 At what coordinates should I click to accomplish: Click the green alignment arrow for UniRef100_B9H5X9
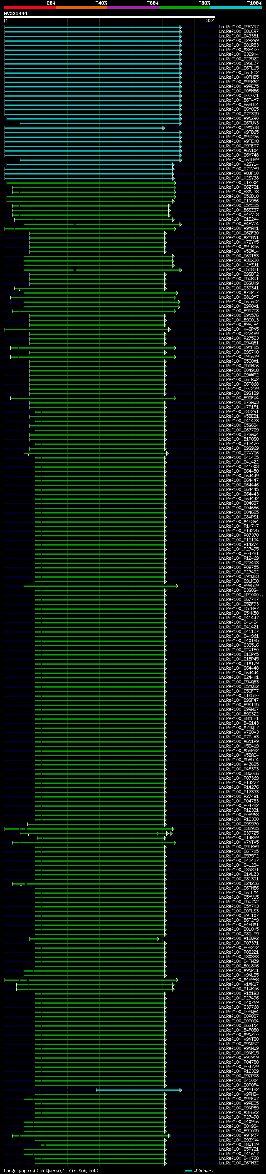pos(101,586)
